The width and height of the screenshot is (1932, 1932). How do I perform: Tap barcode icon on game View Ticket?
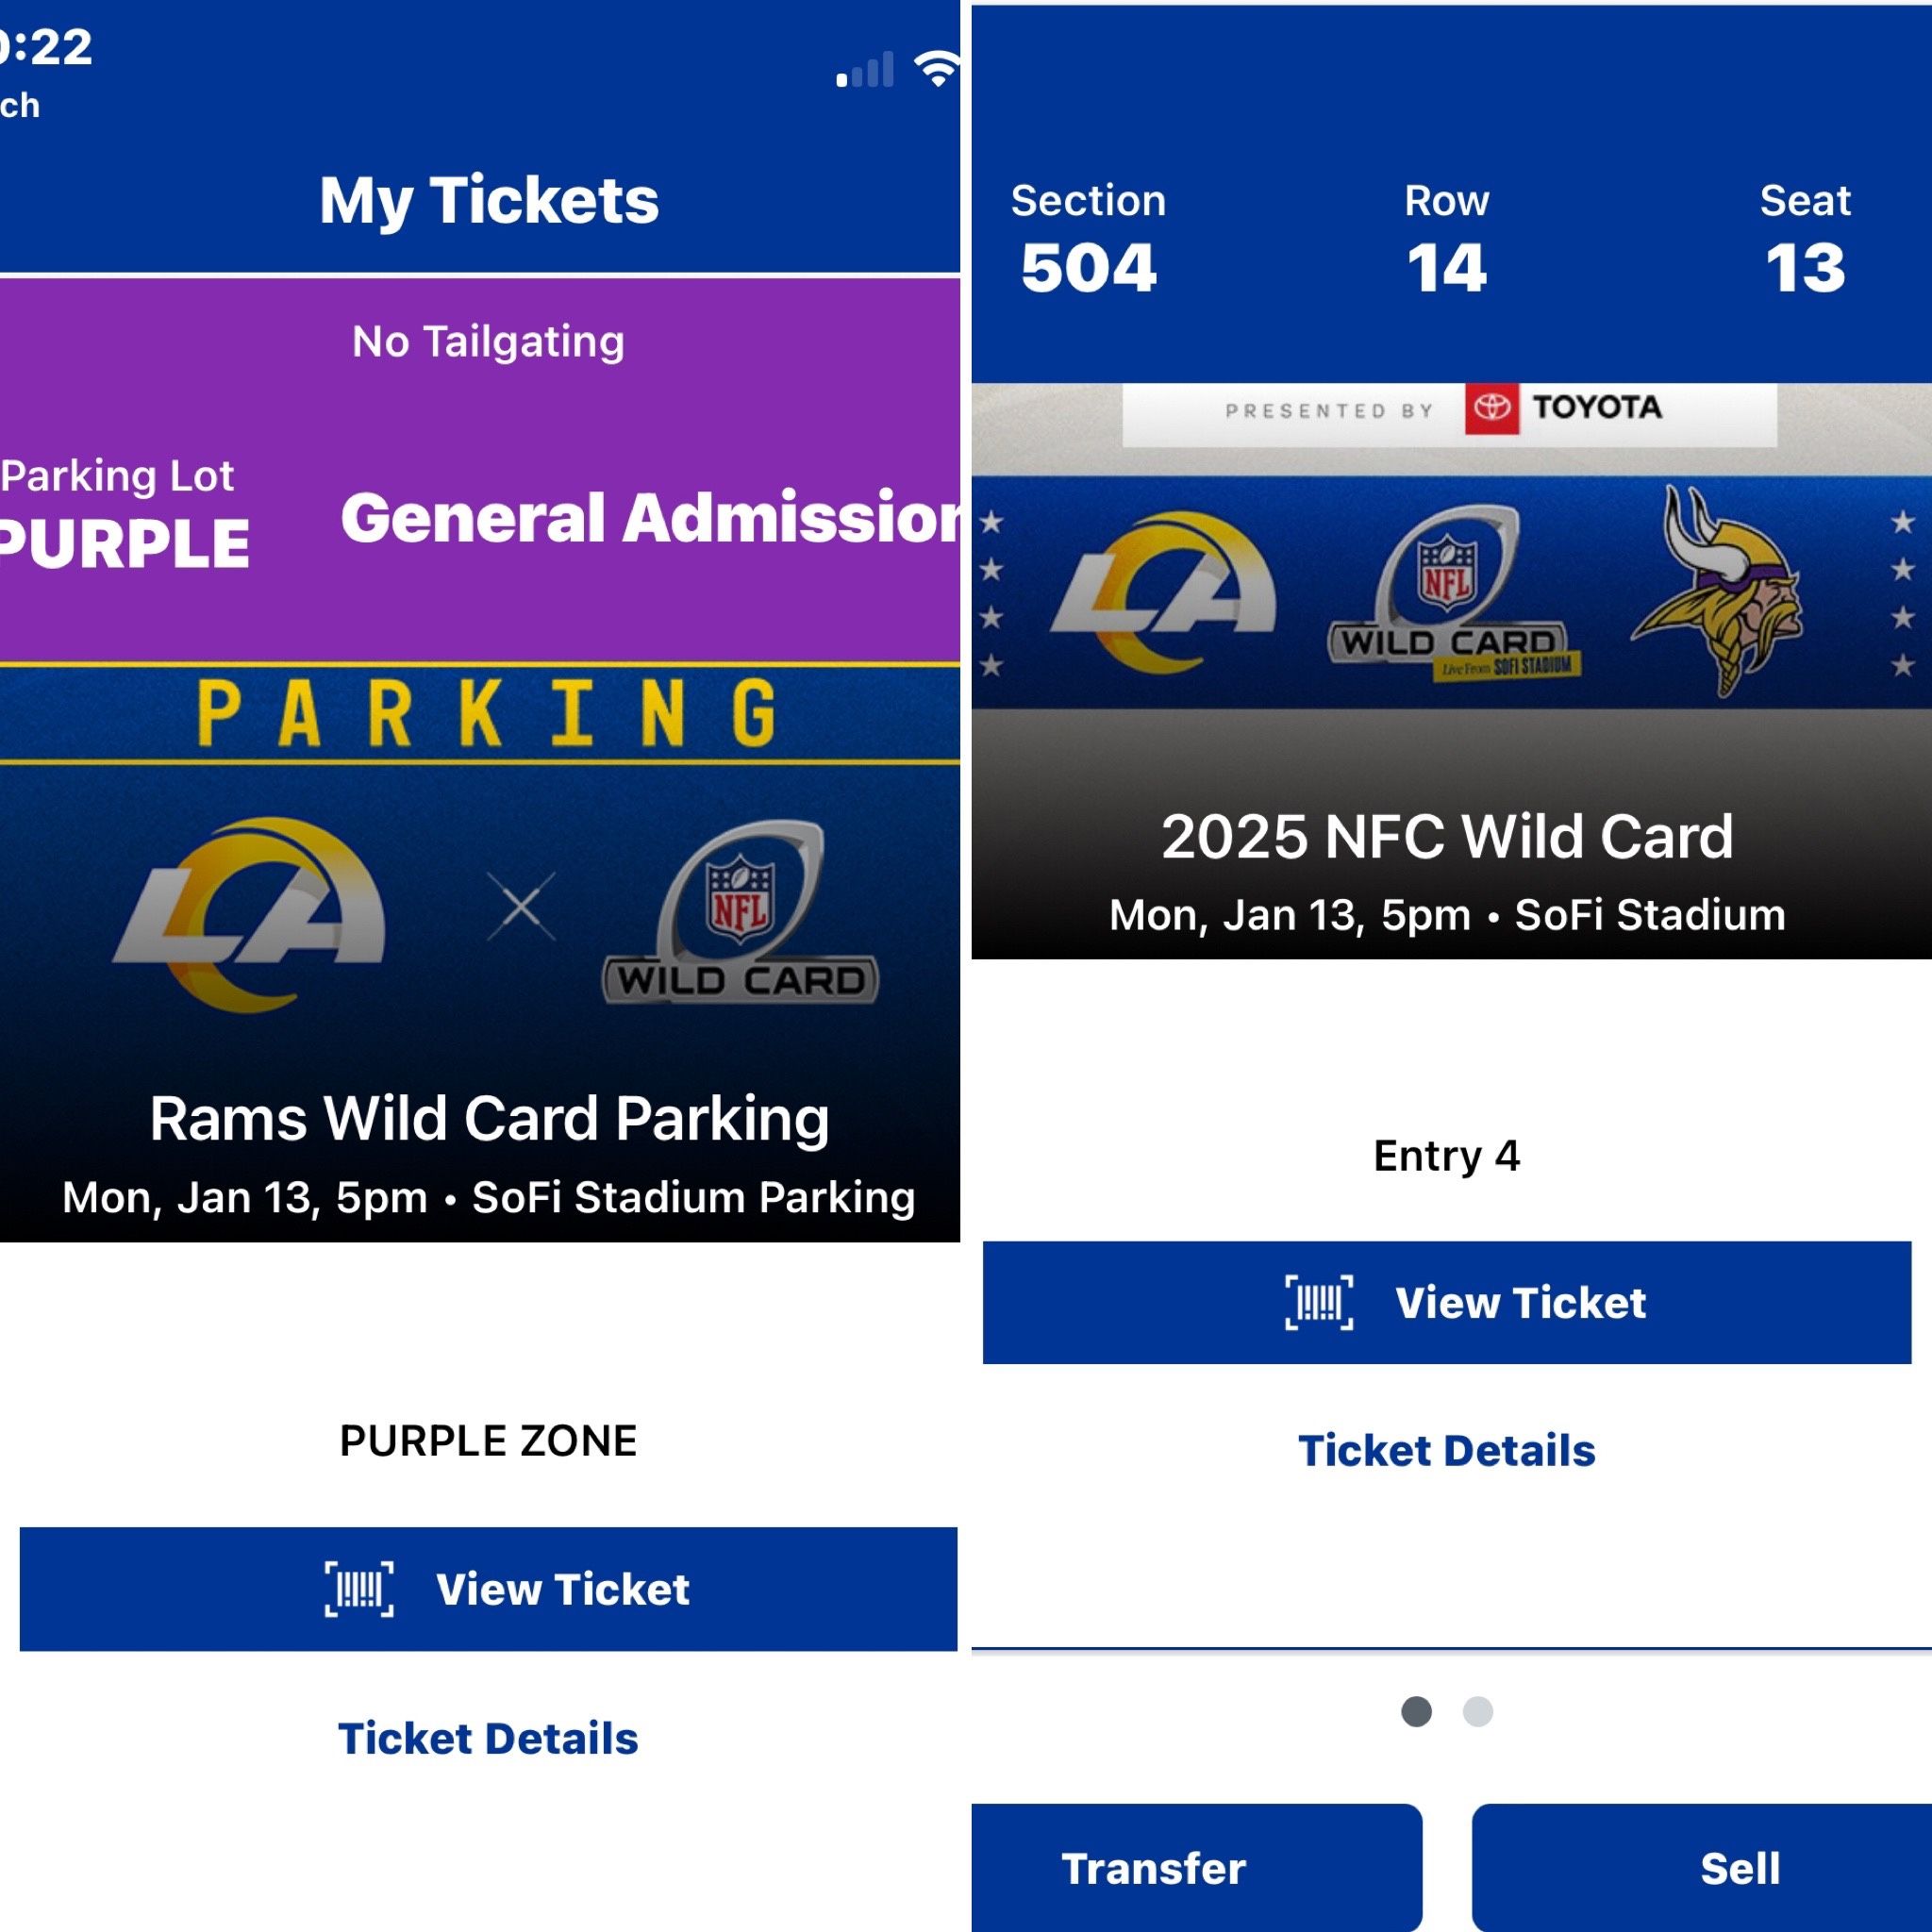click(1319, 1303)
